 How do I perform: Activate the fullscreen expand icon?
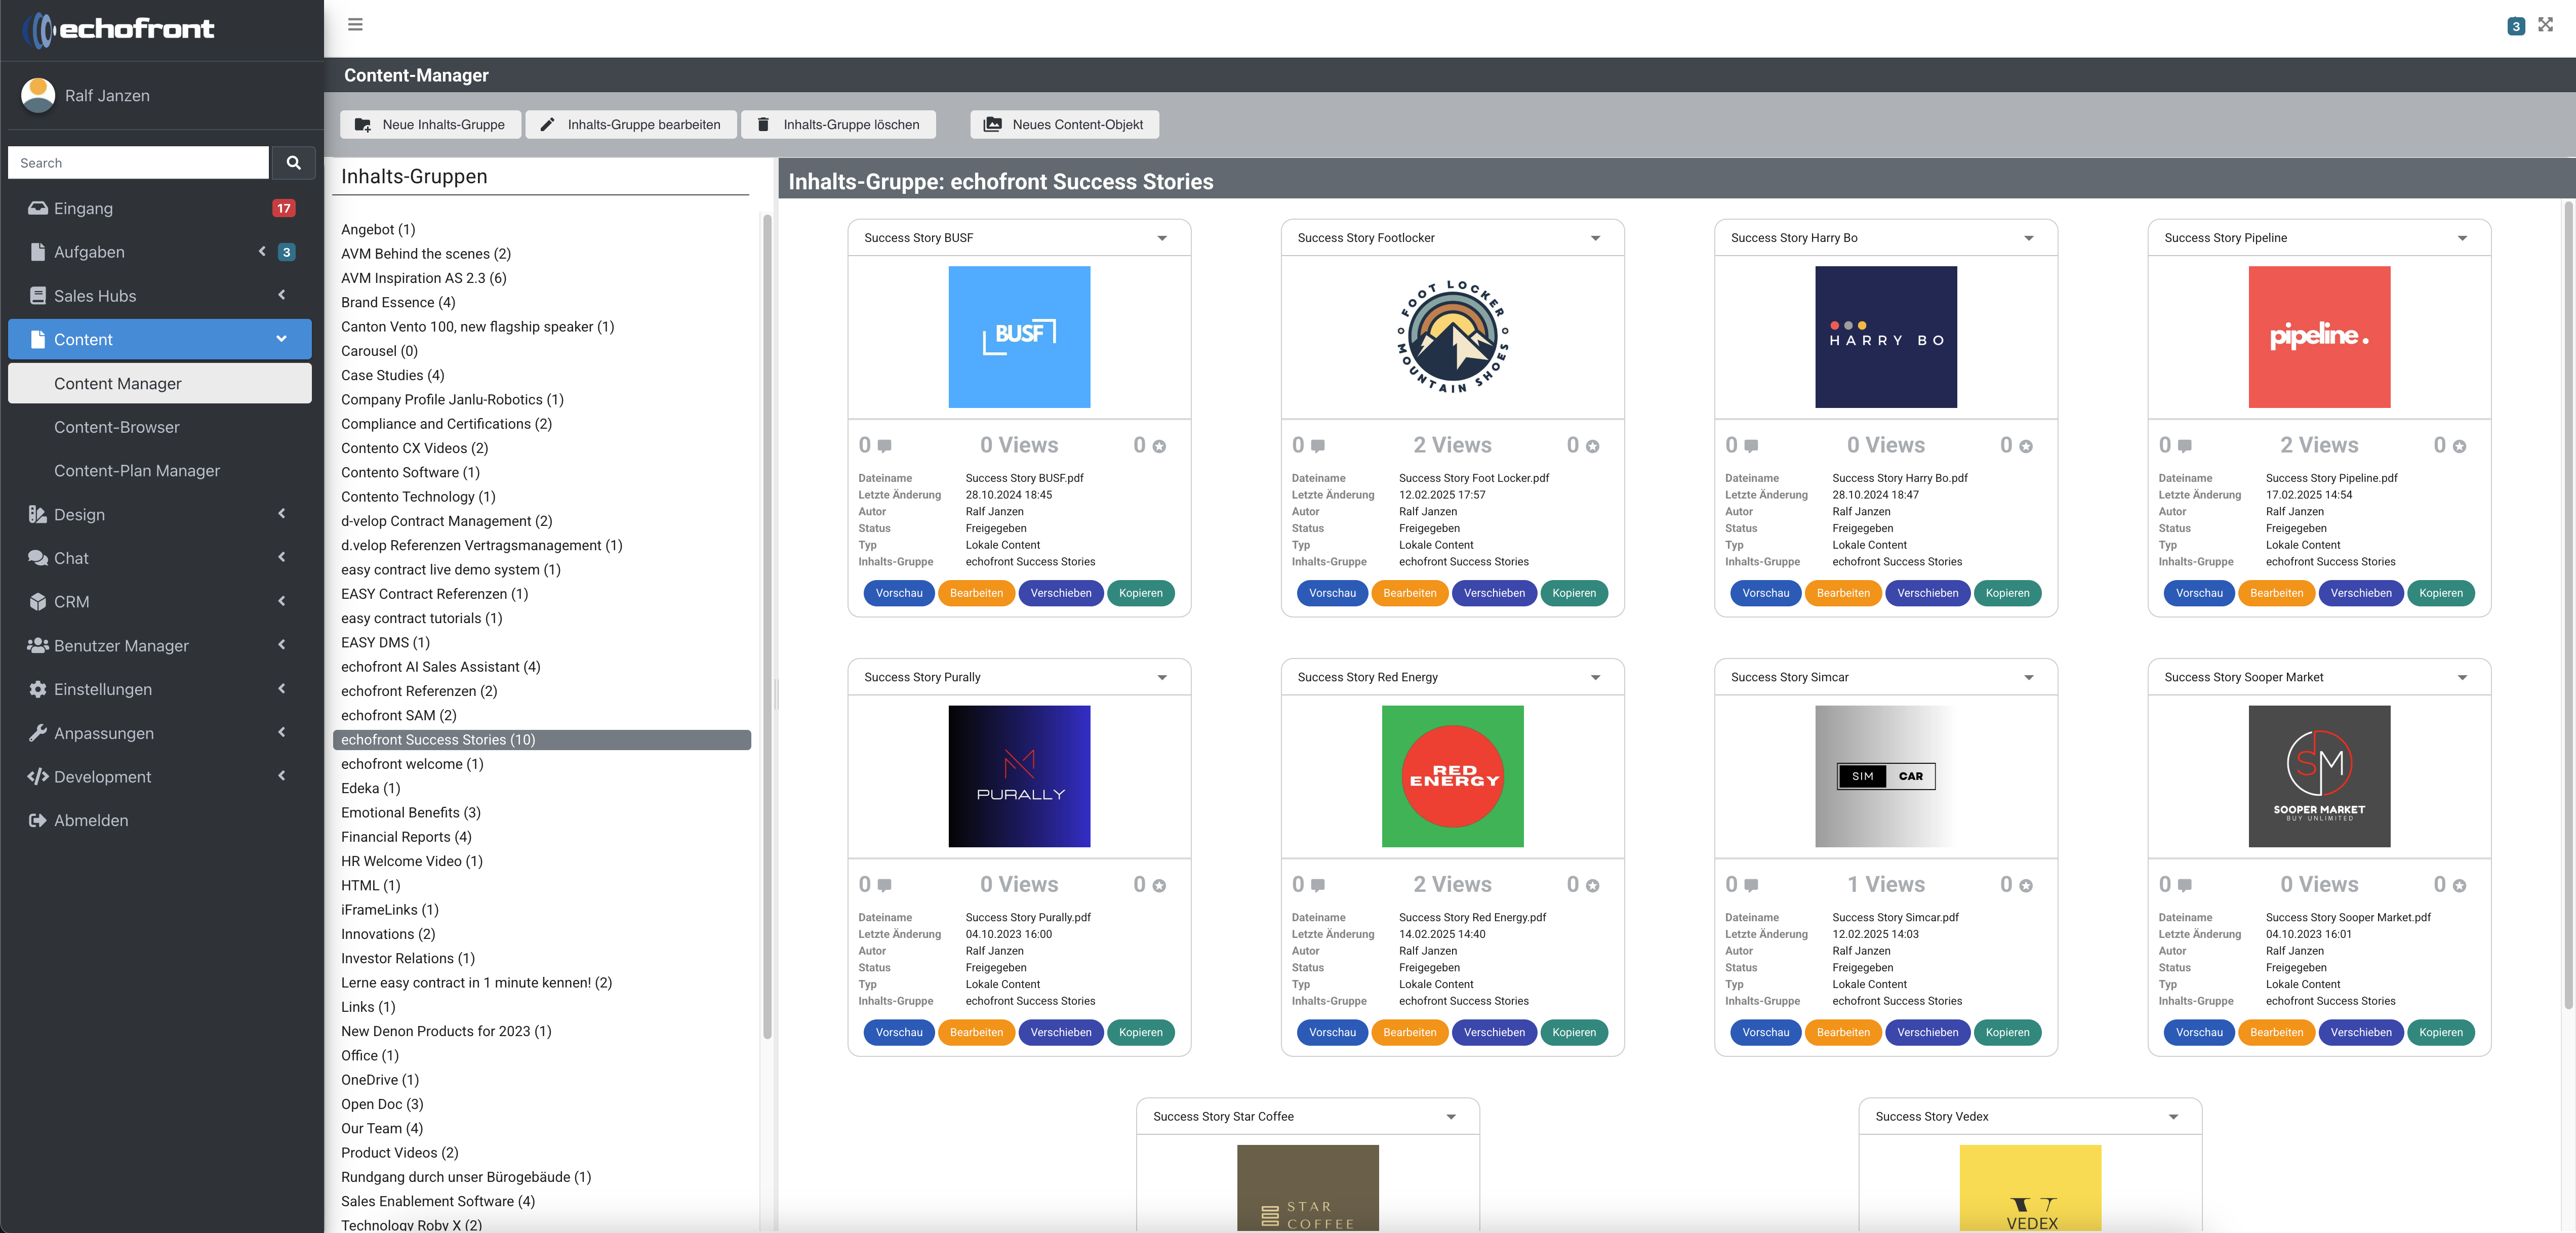(2545, 25)
